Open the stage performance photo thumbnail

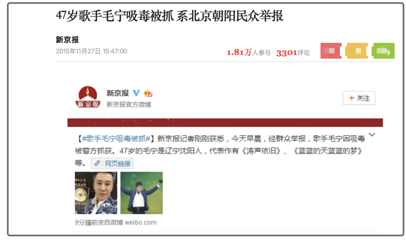[x=142, y=193]
